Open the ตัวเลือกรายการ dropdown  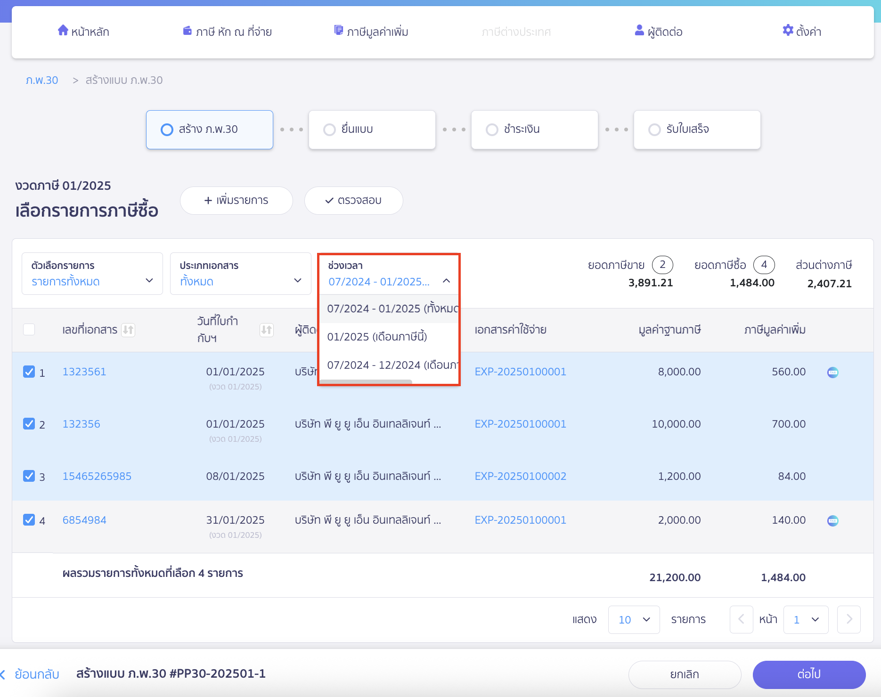92,274
